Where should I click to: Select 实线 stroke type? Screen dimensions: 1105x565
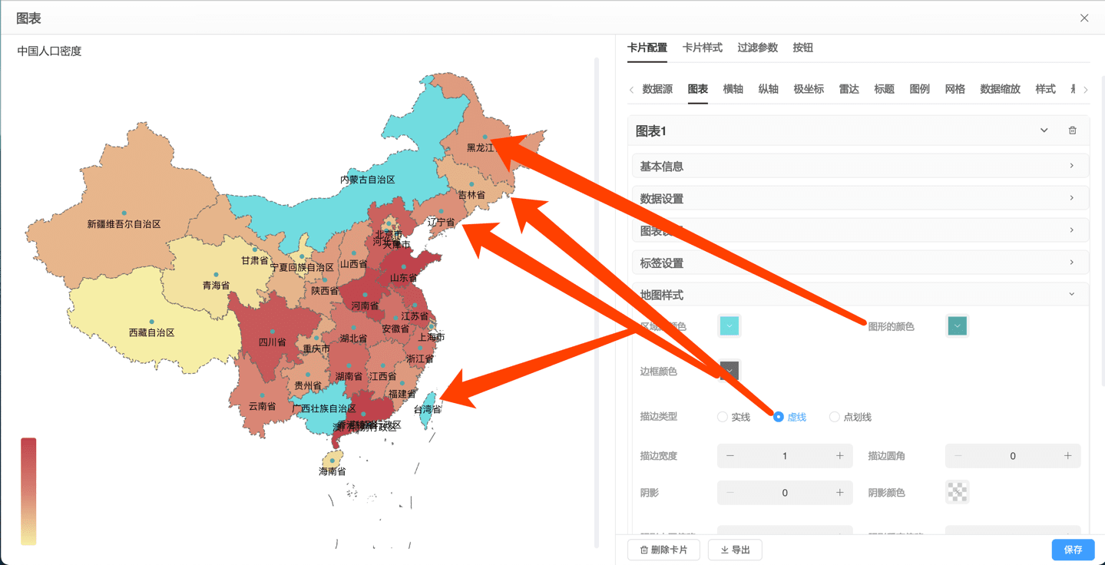pos(733,417)
